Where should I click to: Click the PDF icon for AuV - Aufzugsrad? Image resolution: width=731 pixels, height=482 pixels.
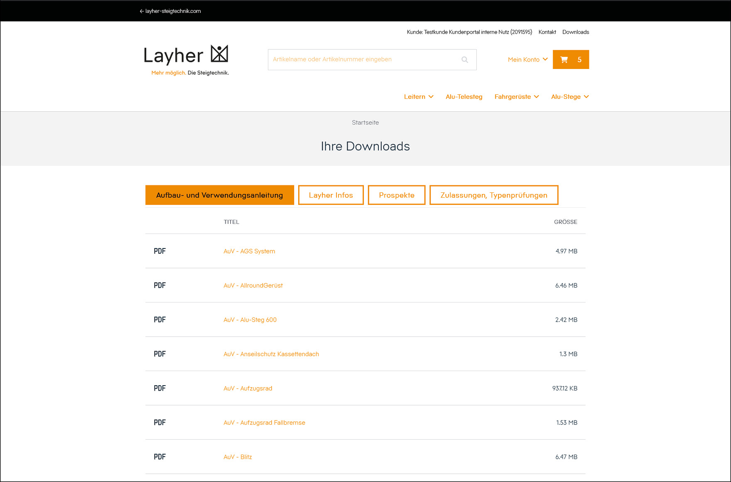pos(159,388)
